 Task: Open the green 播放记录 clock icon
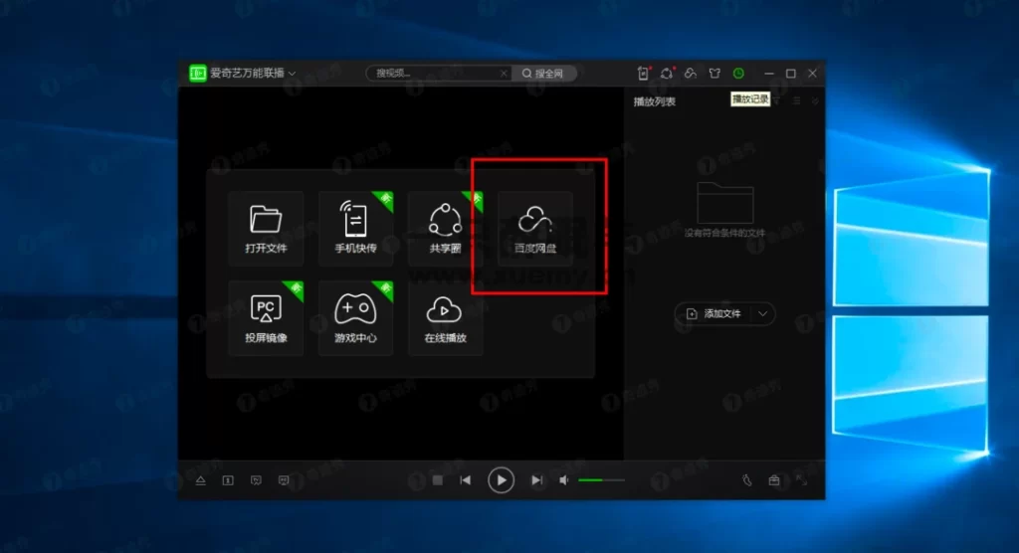pyautogui.click(x=739, y=74)
